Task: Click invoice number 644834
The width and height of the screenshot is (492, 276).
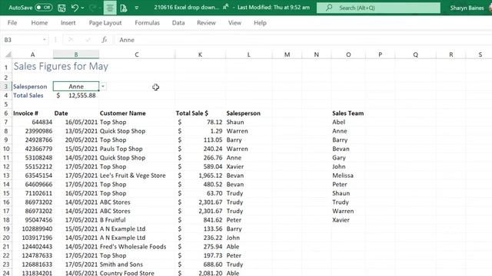Action: [x=42, y=122]
